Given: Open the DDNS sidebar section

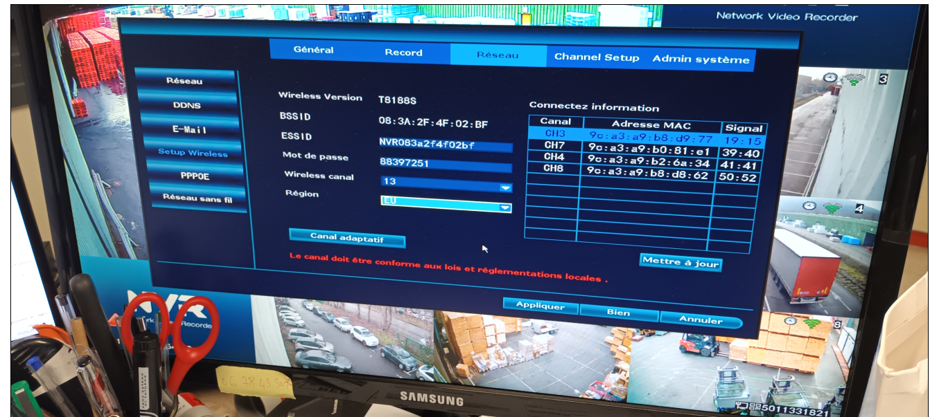Looking at the screenshot, I should (186, 105).
